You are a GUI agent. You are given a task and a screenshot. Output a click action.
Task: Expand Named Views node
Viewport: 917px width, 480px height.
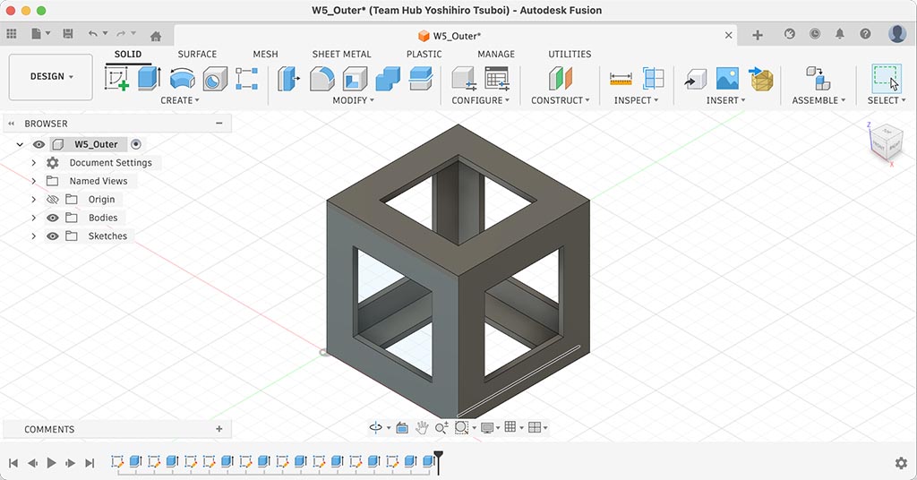[x=34, y=181]
